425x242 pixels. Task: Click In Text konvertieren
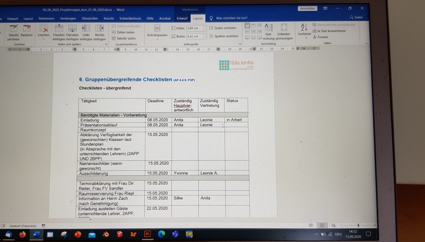(x=329, y=31)
